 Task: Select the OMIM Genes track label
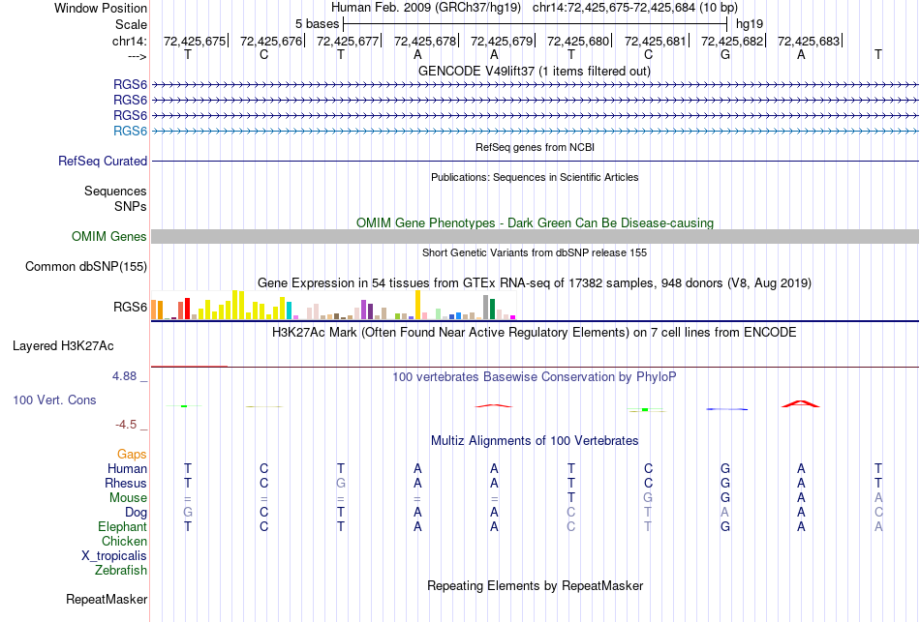(108, 236)
